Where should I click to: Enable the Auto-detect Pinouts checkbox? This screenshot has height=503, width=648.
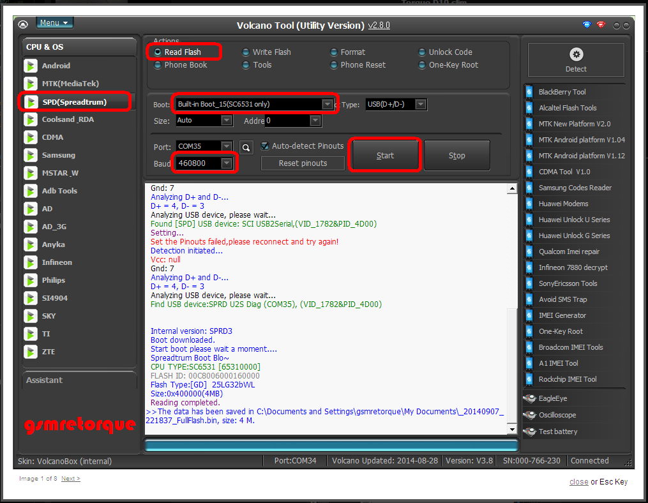click(x=266, y=146)
